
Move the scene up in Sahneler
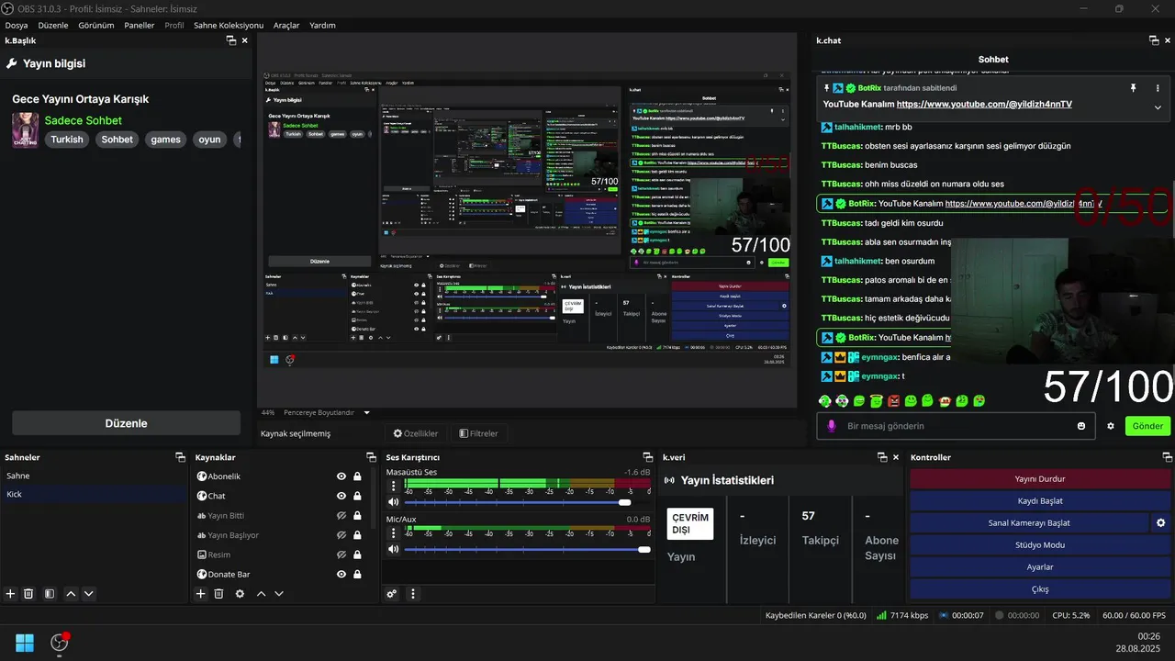pos(71,594)
